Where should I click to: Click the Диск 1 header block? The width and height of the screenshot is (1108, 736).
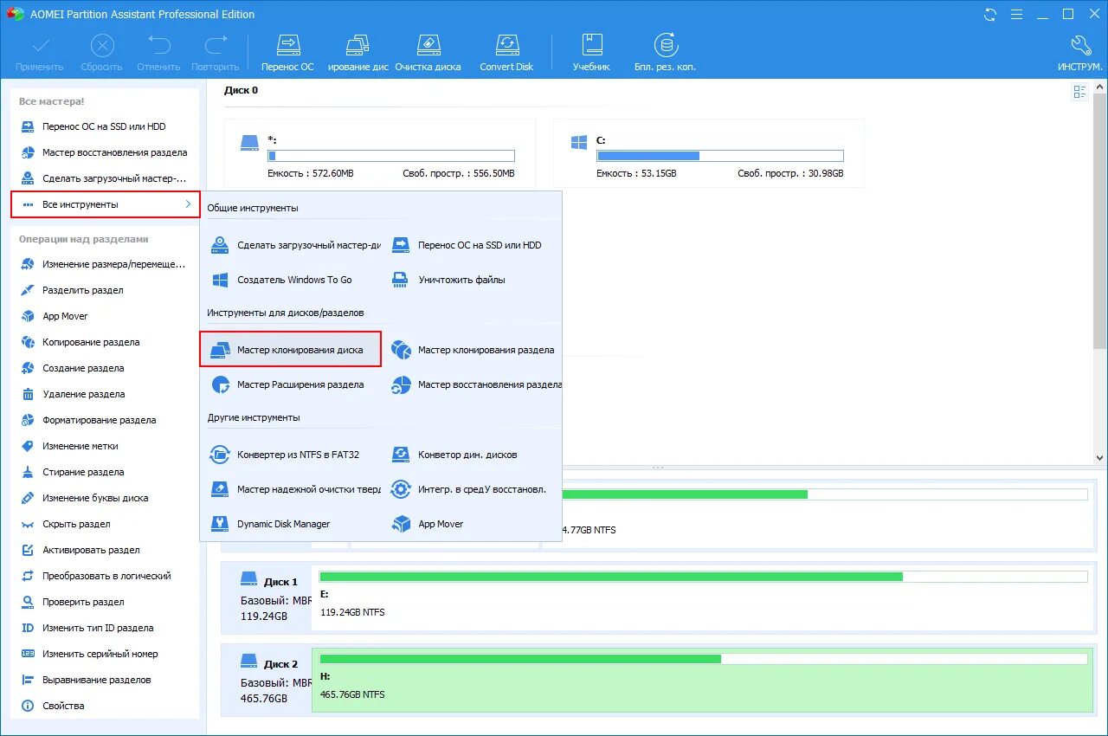[x=267, y=597]
